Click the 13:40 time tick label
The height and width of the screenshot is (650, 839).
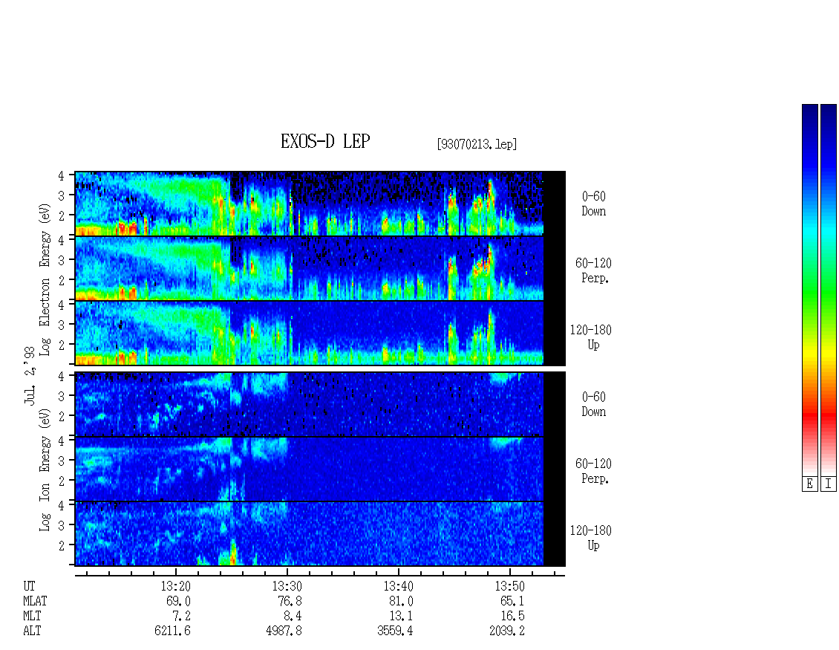398,586
